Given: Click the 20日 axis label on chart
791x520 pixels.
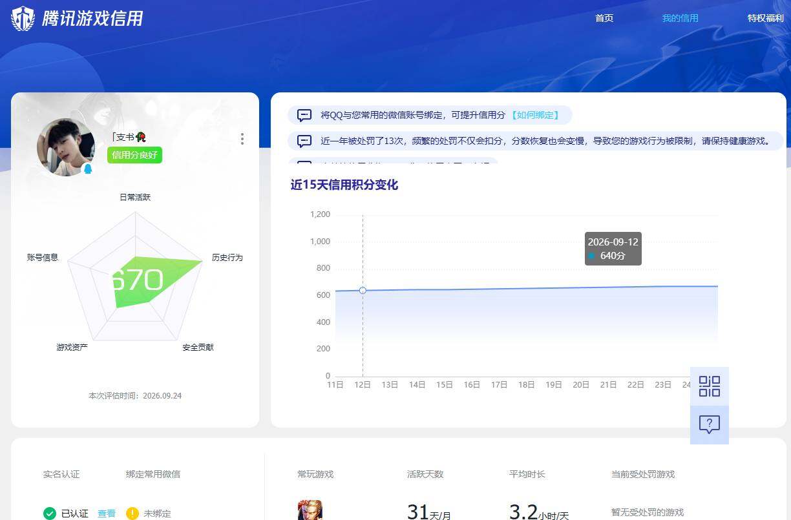Looking at the screenshot, I should click(x=581, y=384).
